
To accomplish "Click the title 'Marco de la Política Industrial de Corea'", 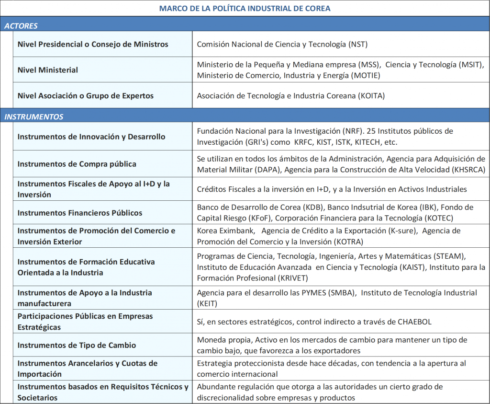I will click(245, 9).
